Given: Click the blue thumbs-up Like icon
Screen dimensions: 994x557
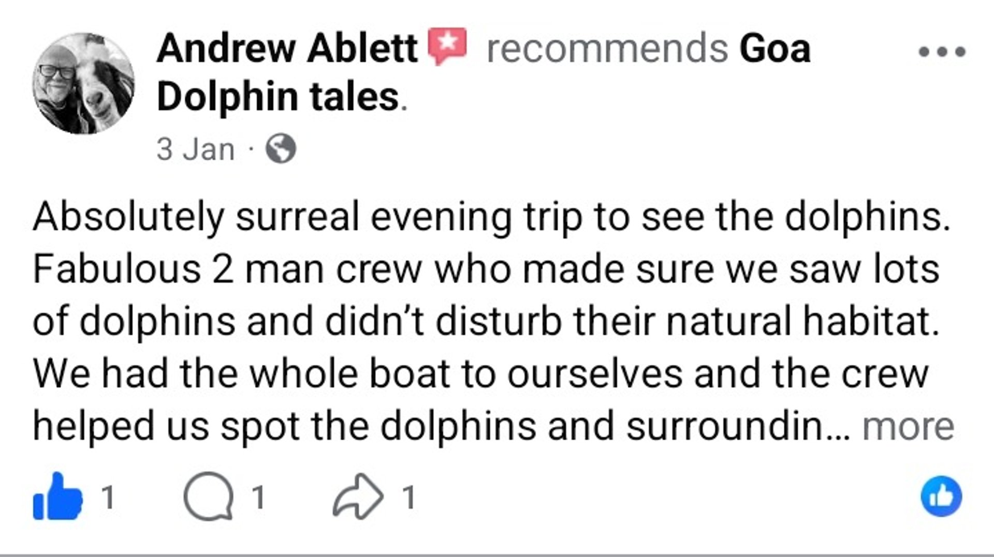Looking at the screenshot, I should 57,497.
